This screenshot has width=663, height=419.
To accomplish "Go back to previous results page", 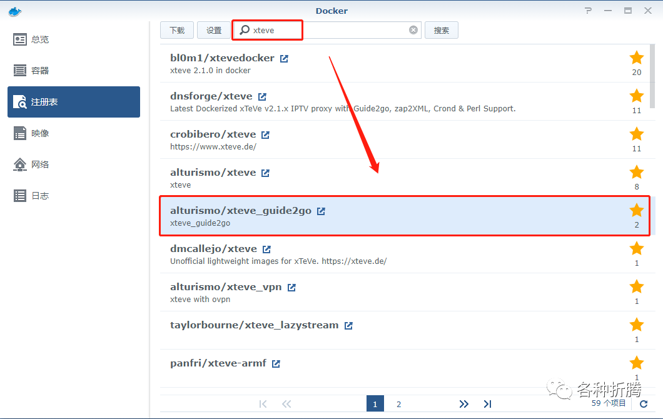I will click(x=286, y=404).
